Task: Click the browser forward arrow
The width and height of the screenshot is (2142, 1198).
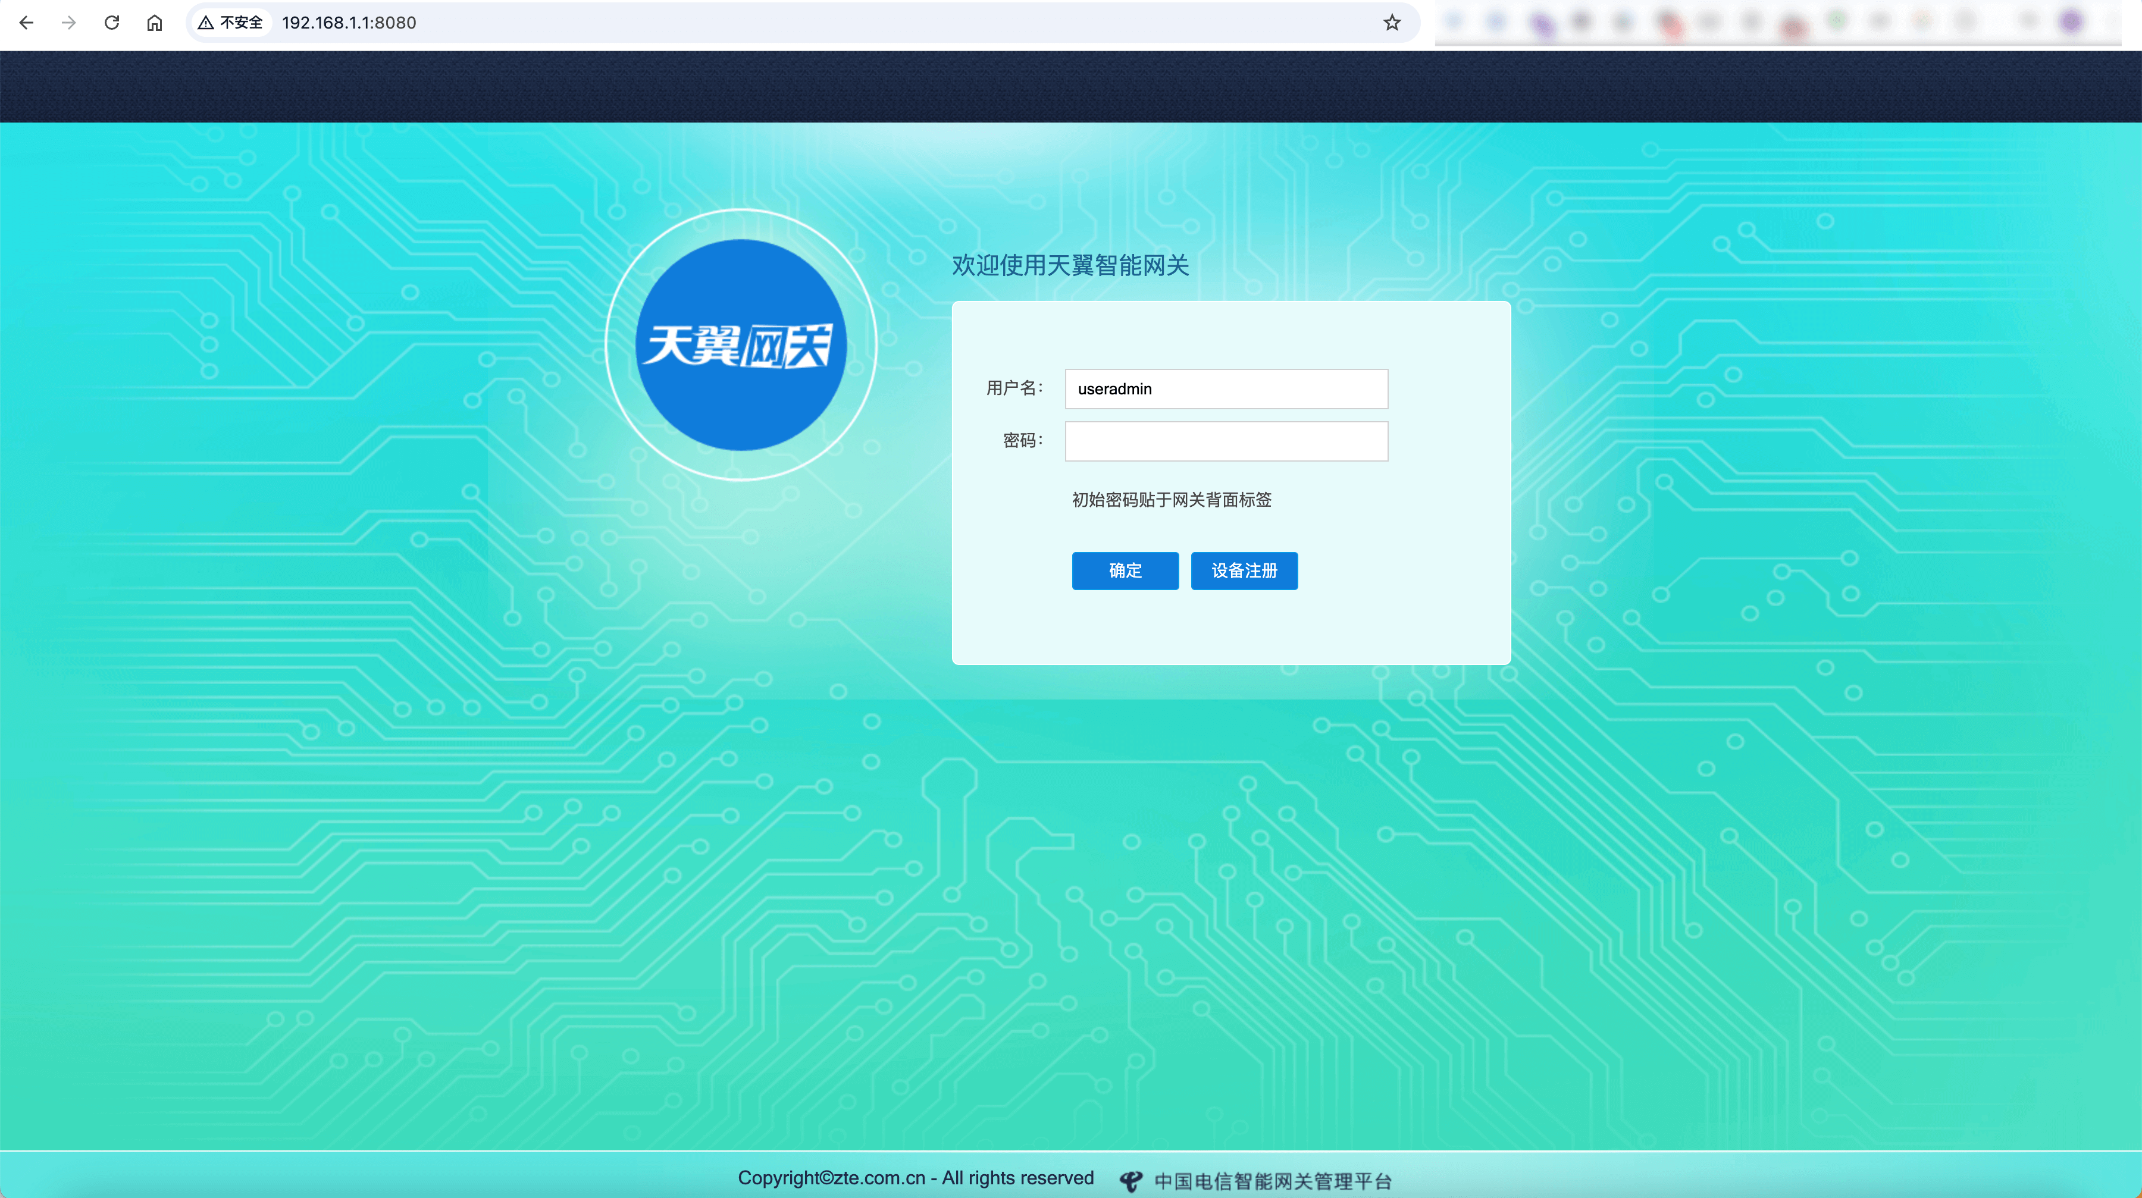Action: click(x=69, y=23)
